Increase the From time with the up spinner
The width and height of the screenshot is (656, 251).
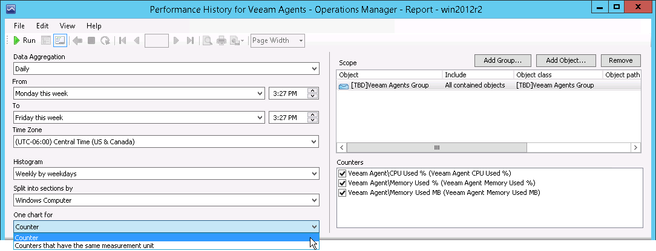click(313, 91)
